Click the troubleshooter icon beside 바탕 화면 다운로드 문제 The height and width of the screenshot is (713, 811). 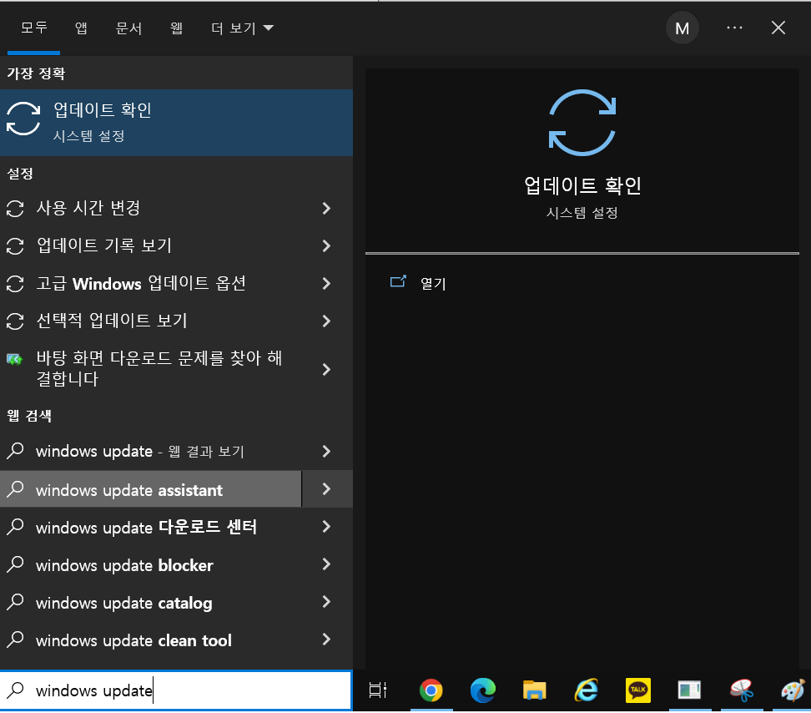[x=14, y=358]
